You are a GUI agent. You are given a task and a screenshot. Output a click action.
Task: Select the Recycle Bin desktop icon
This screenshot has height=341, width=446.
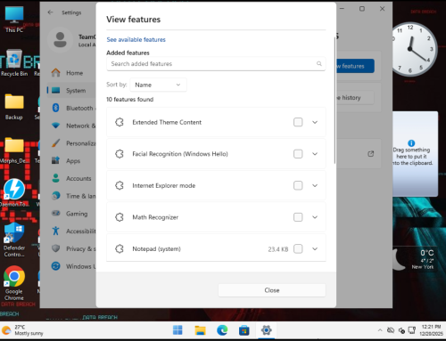(14, 63)
